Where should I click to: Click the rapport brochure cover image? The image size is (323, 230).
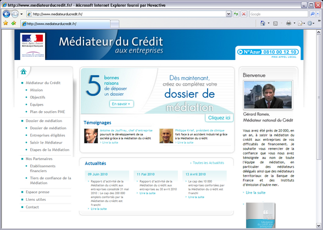click(260, 215)
